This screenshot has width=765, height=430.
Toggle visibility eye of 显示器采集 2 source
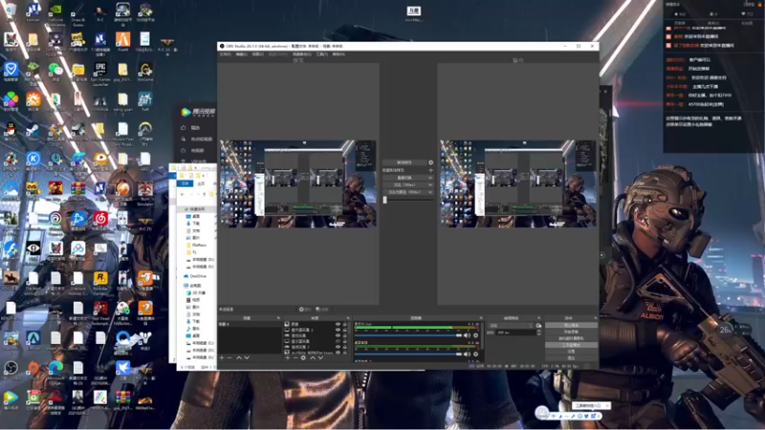[338, 330]
